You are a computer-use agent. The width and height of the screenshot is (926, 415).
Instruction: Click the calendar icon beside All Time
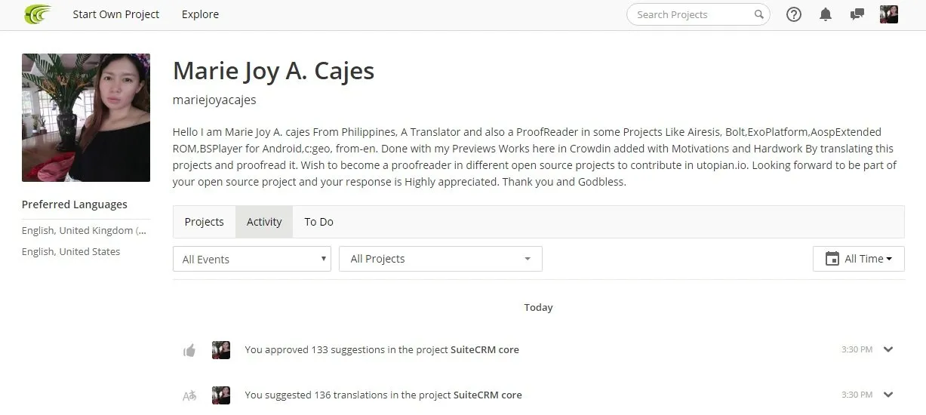(832, 259)
